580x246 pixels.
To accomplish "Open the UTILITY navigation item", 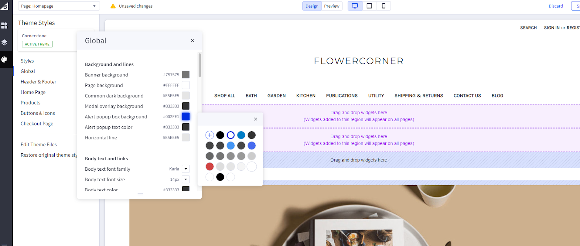I will point(376,96).
